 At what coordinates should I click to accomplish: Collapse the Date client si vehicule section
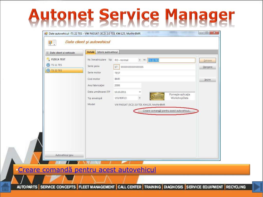click(47, 53)
